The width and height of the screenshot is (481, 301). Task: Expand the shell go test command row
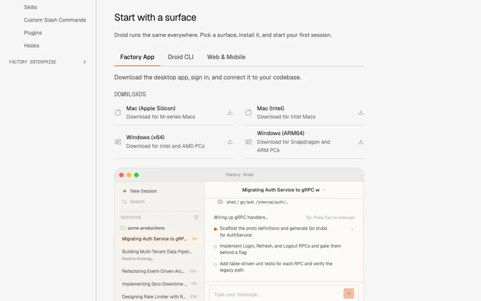click(x=284, y=202)
